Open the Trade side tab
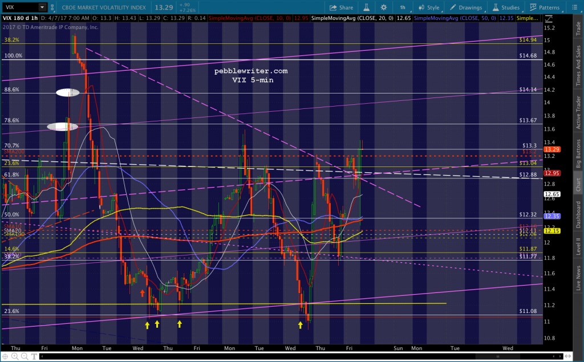The image size is (584, 362). point(578,29)
